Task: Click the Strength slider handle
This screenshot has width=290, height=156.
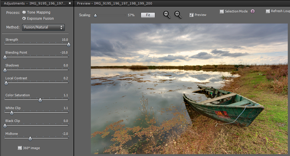Action: pos(68,45)
